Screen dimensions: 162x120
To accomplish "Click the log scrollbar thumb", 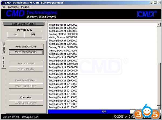I will (x=159, y=84).
